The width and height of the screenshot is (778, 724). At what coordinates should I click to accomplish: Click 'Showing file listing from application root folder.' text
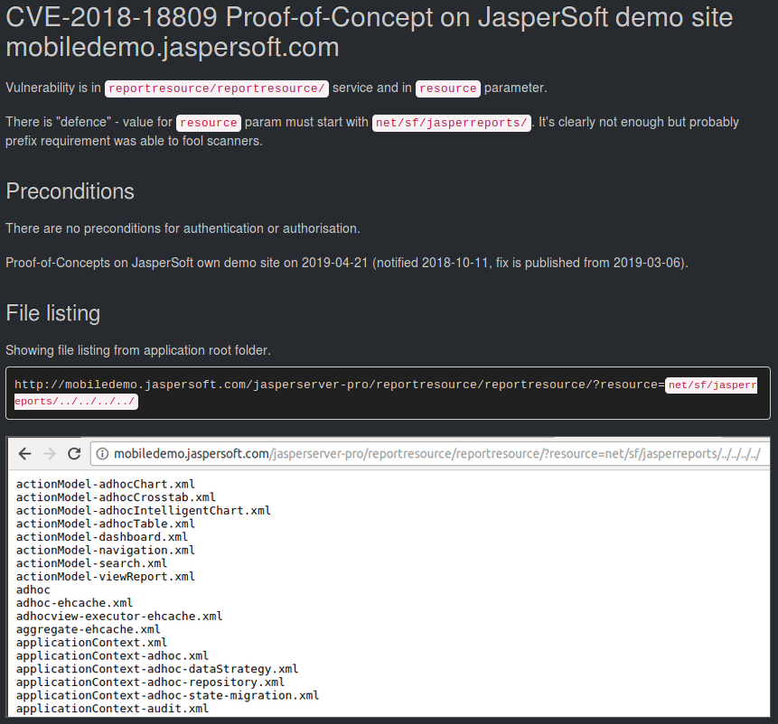(138, 350)
